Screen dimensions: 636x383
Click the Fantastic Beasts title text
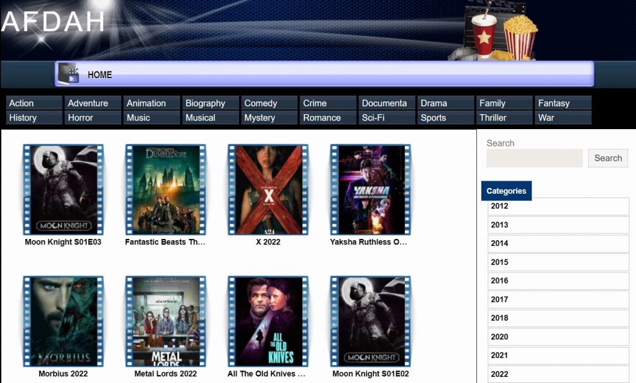(165, 242)
